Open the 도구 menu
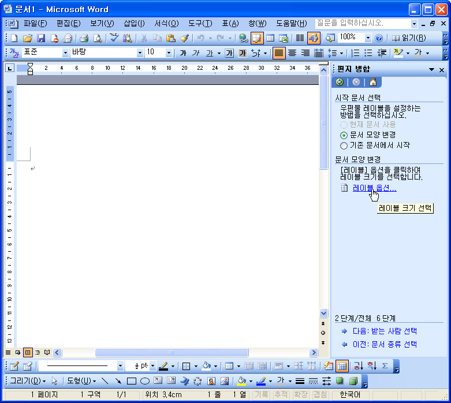 (x=200, y=23)
